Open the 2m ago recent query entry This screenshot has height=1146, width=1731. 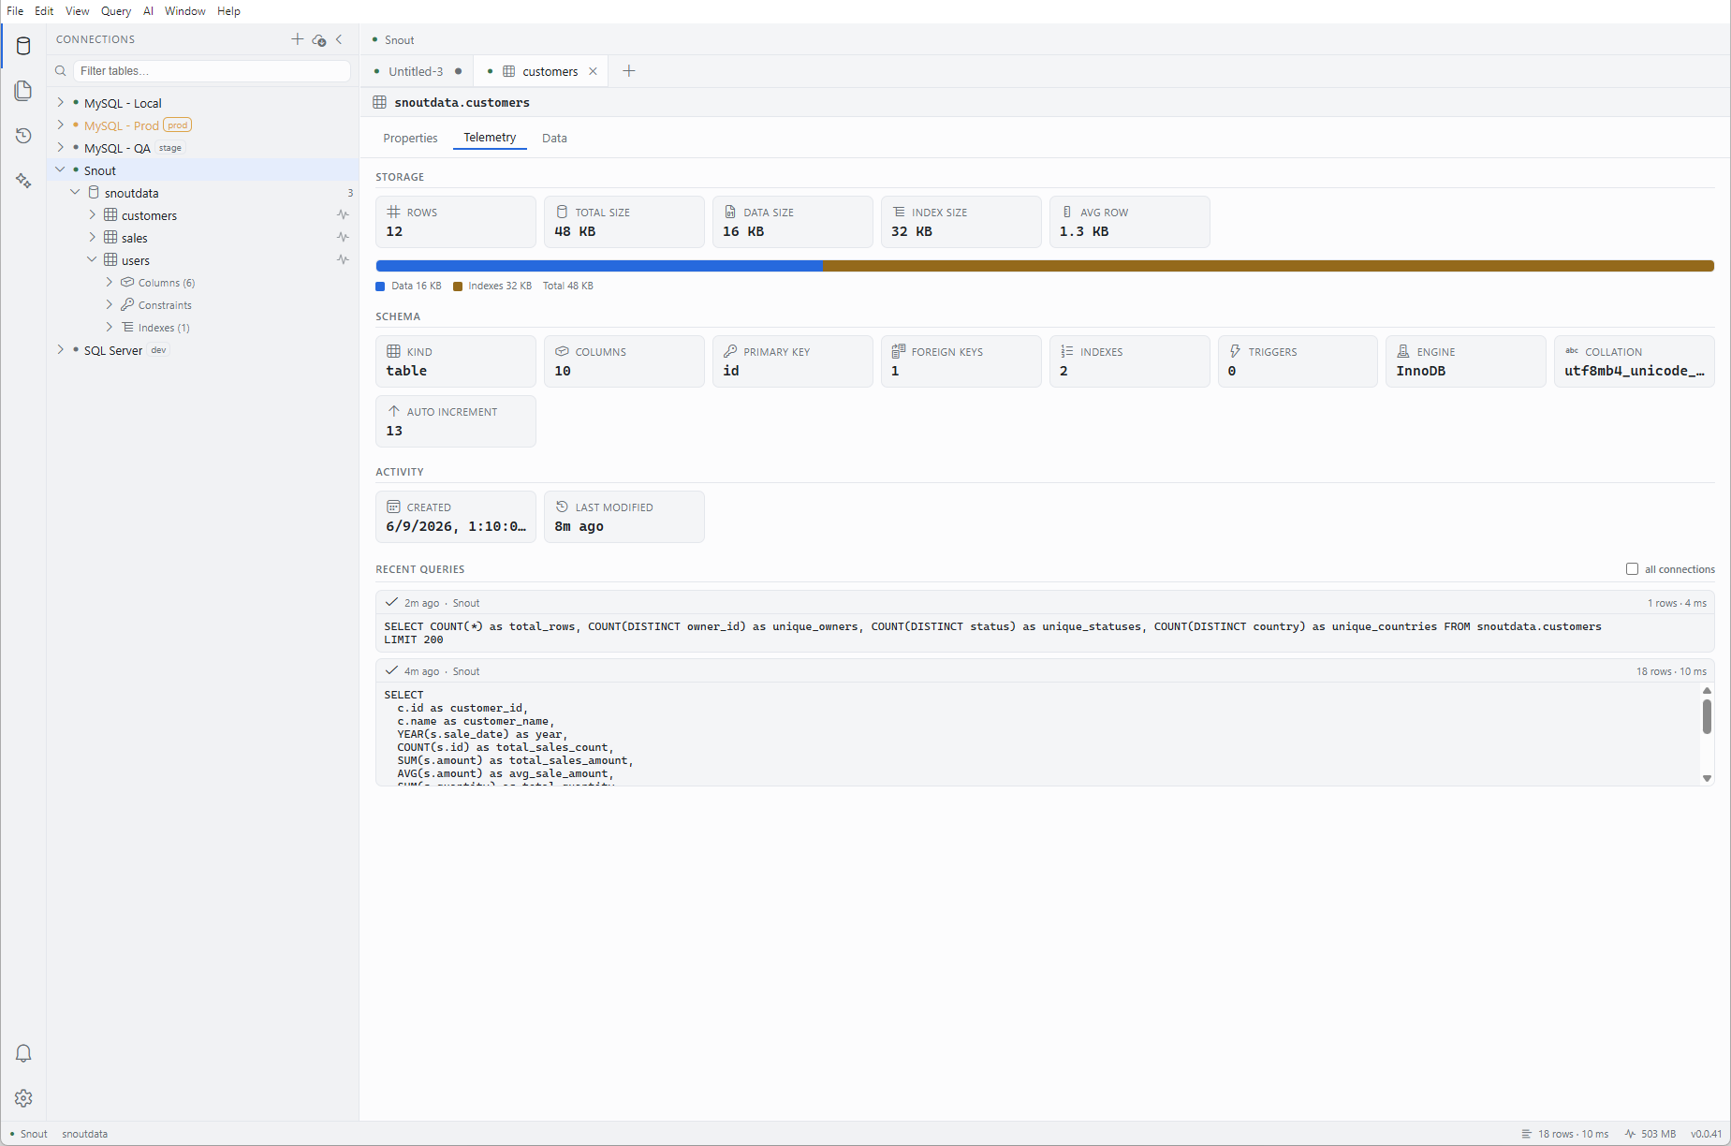click(x=1045, y=621)
